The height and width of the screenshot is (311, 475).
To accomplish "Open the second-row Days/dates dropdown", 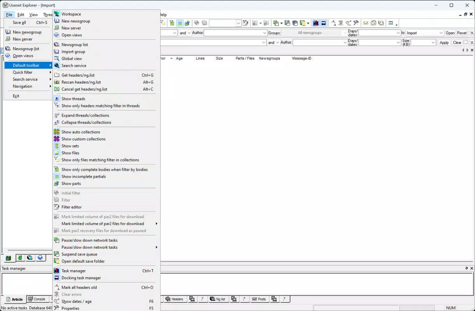I will [x=398, y=43].
